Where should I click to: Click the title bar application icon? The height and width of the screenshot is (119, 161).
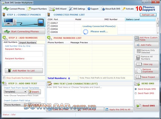click(3, 3)
